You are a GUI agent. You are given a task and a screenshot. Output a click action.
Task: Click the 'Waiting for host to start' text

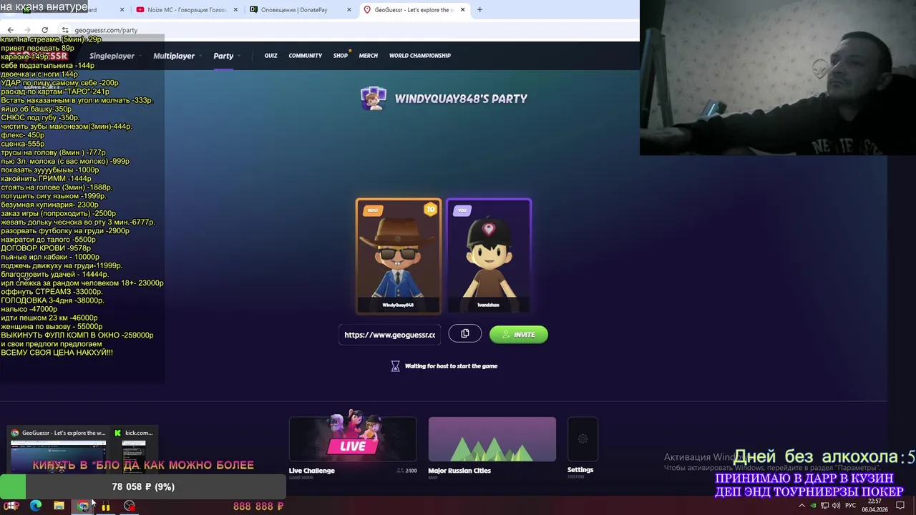pos(451,366)
